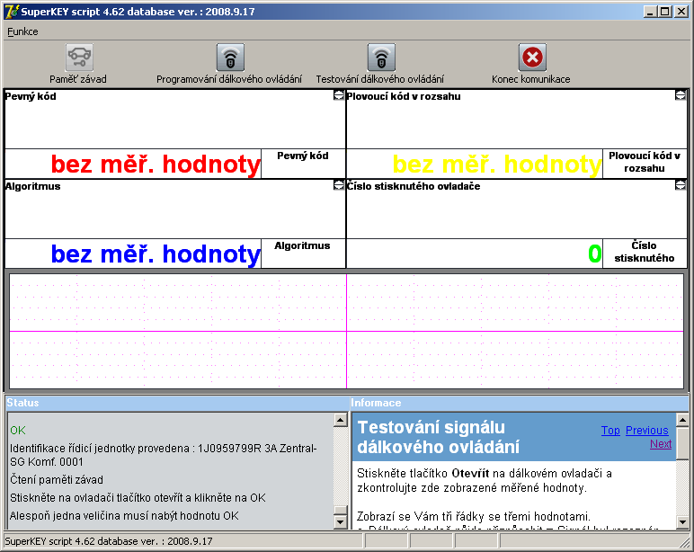Click 'Stiskněte na ovladači tlačítko otevřít' line
Viewport: 694px width, 552px height.
pyautogui.click(x=138, y=498)
